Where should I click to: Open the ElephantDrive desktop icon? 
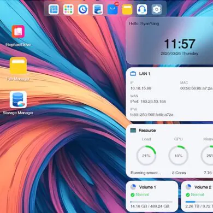point(18,32)
